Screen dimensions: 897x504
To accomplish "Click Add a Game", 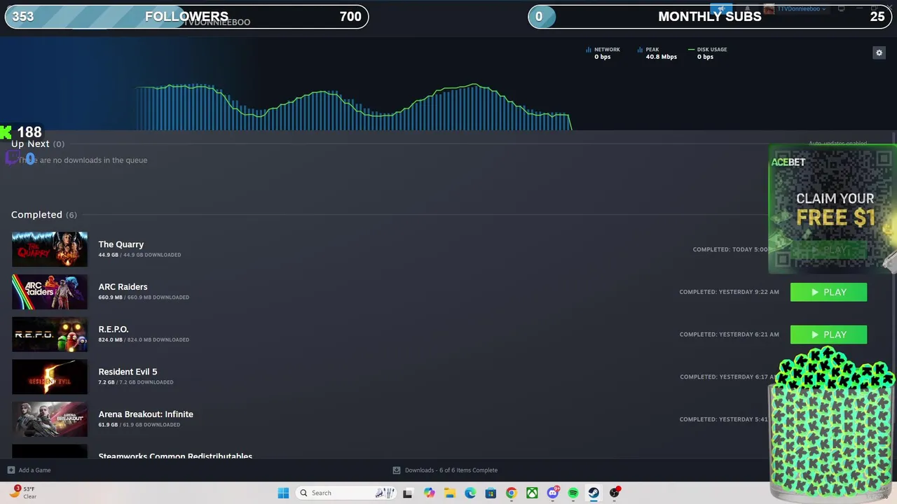I will click(x=29, y=470).
